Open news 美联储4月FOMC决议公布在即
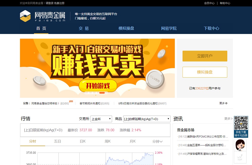This screenshot has height=165, width=252. (x=207, y=137)
